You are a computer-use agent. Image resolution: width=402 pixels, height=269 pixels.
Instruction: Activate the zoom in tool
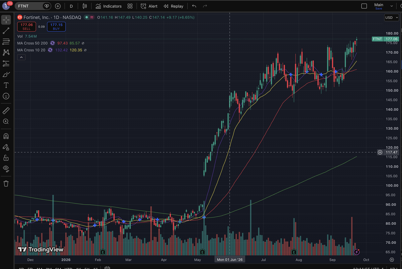pos(6,122)
